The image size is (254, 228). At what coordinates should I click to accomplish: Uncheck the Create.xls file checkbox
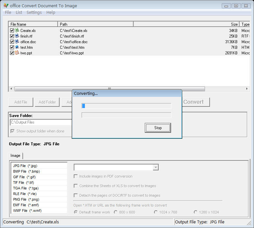(x=12, y=31)
